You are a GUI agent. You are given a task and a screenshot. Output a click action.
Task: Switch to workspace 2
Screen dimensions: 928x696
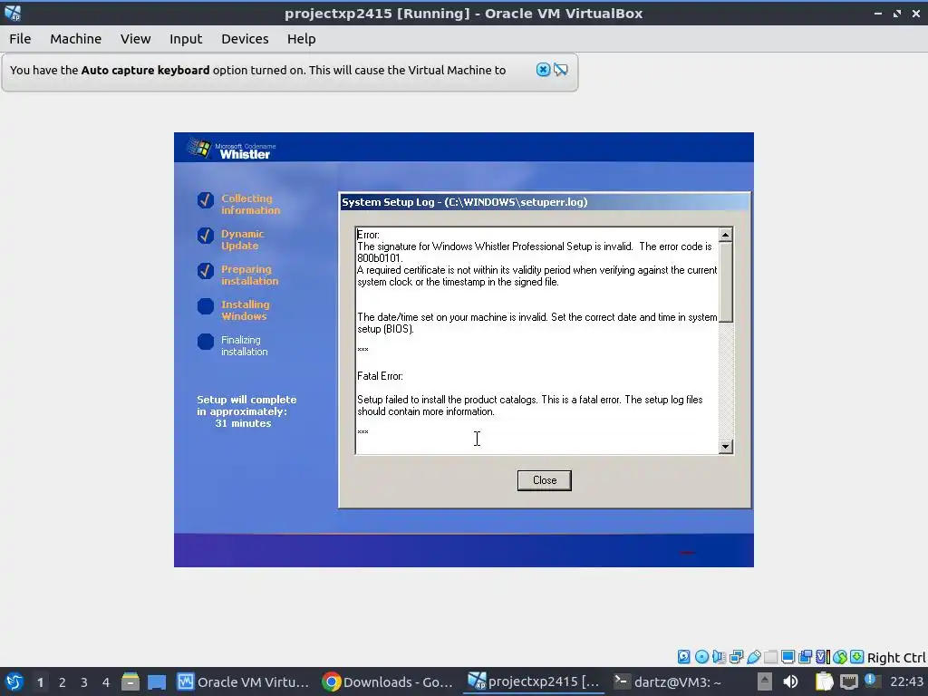click(x=63, y=682)
